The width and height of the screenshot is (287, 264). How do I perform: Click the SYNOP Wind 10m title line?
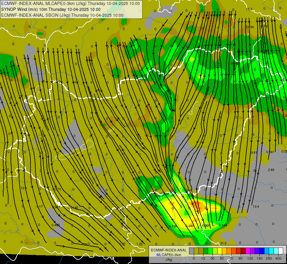(x=51, y=9)
